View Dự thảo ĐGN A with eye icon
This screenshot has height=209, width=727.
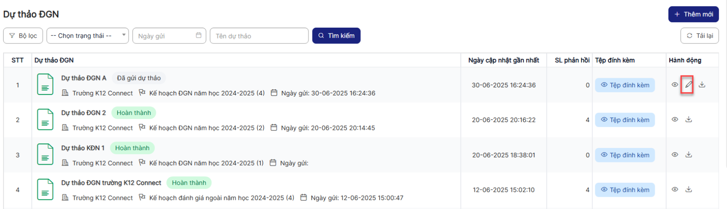pyautogui.click(x=675, y=85)
